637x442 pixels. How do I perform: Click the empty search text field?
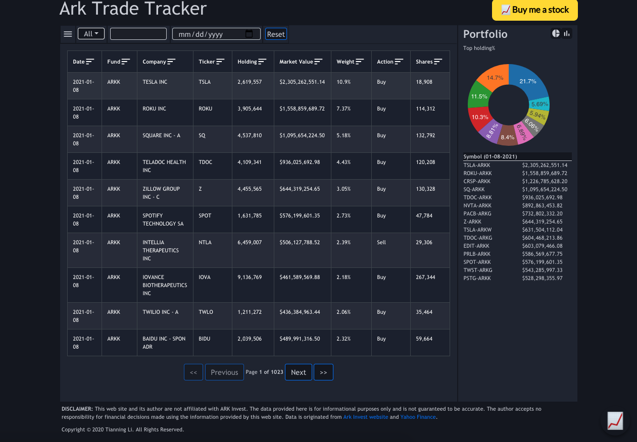click(x=138, y=34)
